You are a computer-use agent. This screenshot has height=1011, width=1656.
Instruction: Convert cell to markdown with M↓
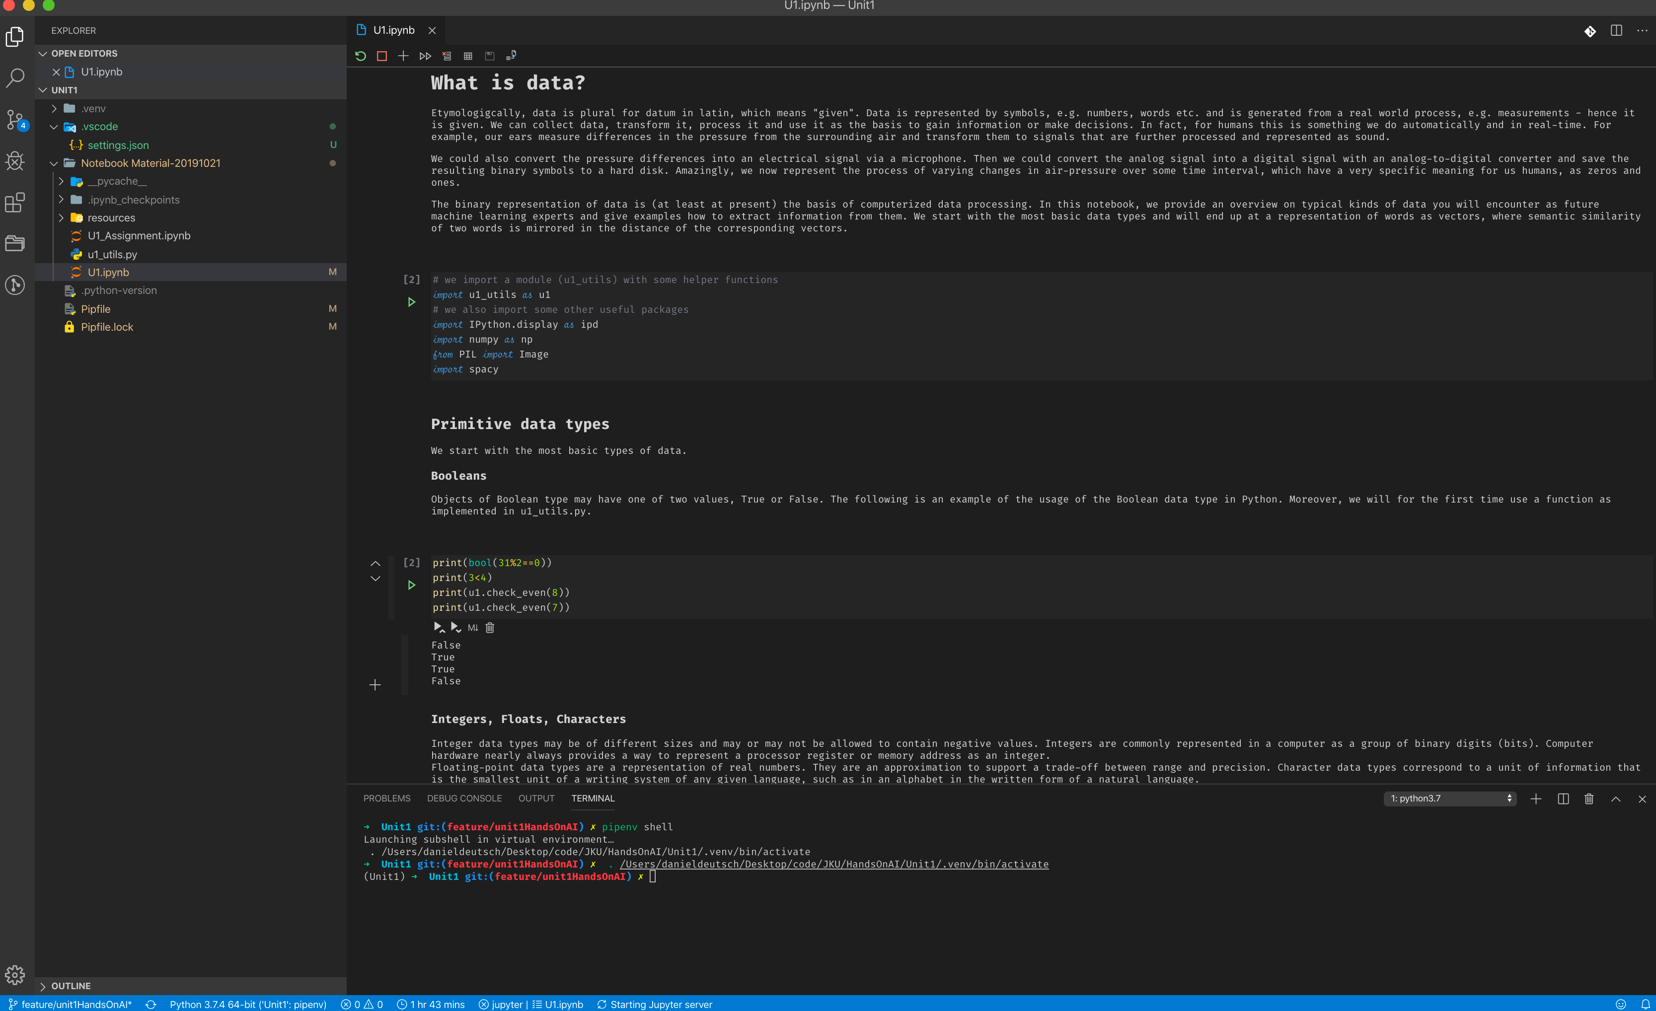pos(472,628)
